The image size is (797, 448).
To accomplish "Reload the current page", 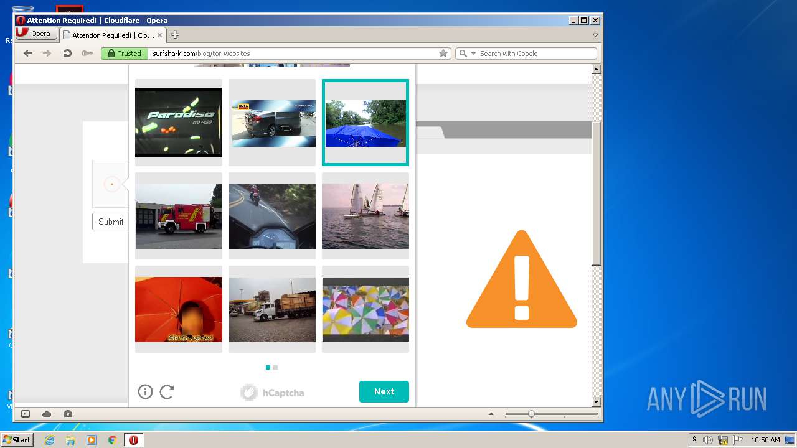I will [67, 54].
